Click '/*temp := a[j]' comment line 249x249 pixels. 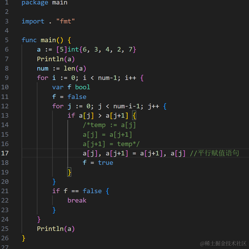109,125
